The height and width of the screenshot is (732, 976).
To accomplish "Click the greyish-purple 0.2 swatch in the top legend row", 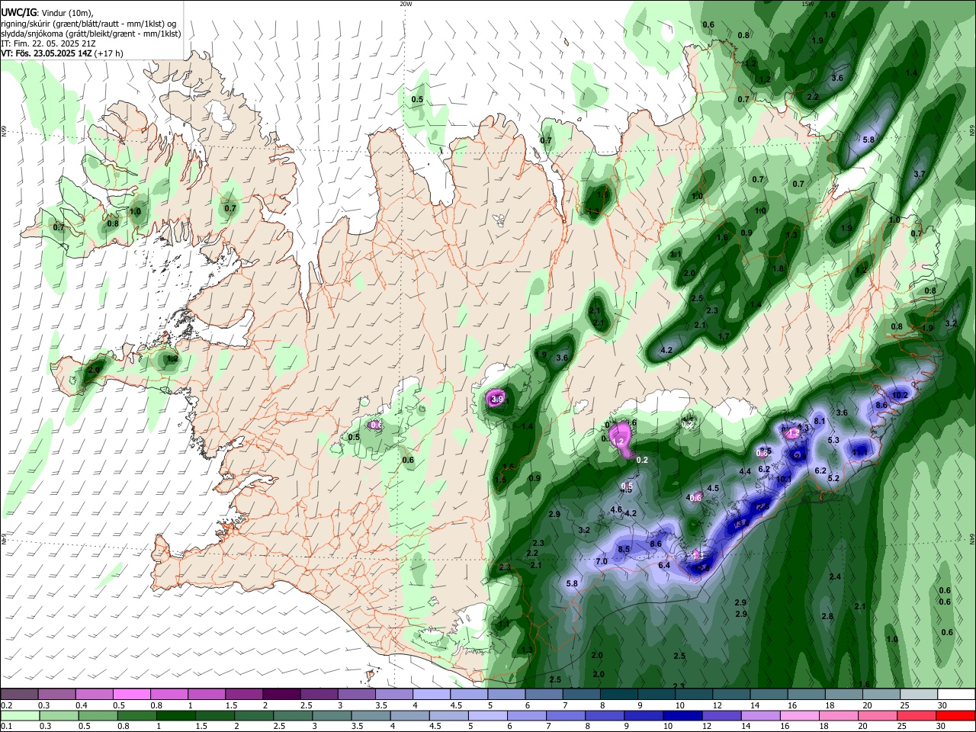I will (19, 695).
